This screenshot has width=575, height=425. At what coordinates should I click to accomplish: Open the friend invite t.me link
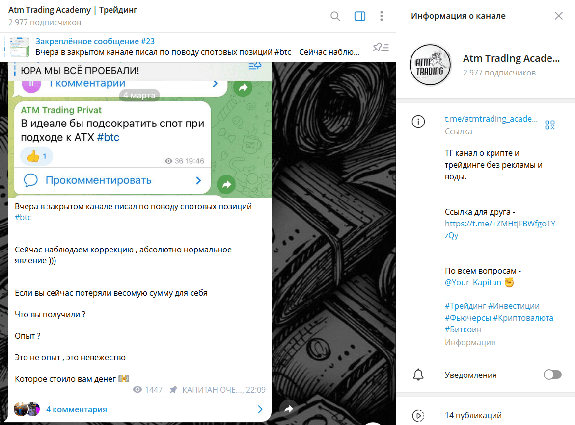(499, 229)
